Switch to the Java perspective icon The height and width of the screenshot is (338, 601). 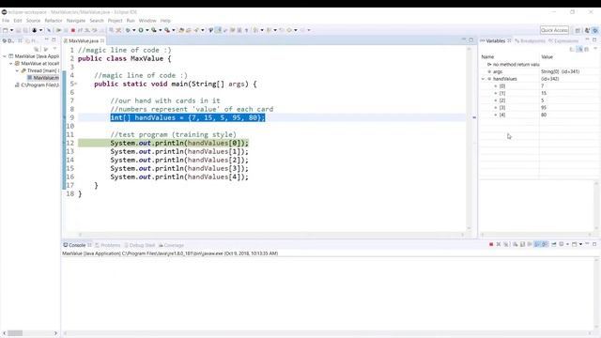[587, 30]
